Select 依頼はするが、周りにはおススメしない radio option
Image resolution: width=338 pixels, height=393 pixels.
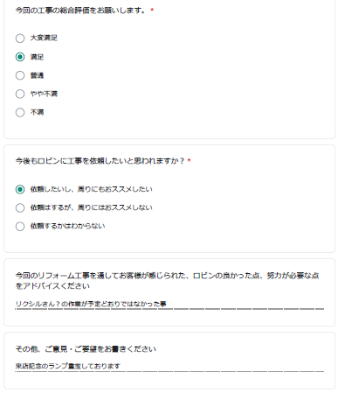(x=20, y=207)
